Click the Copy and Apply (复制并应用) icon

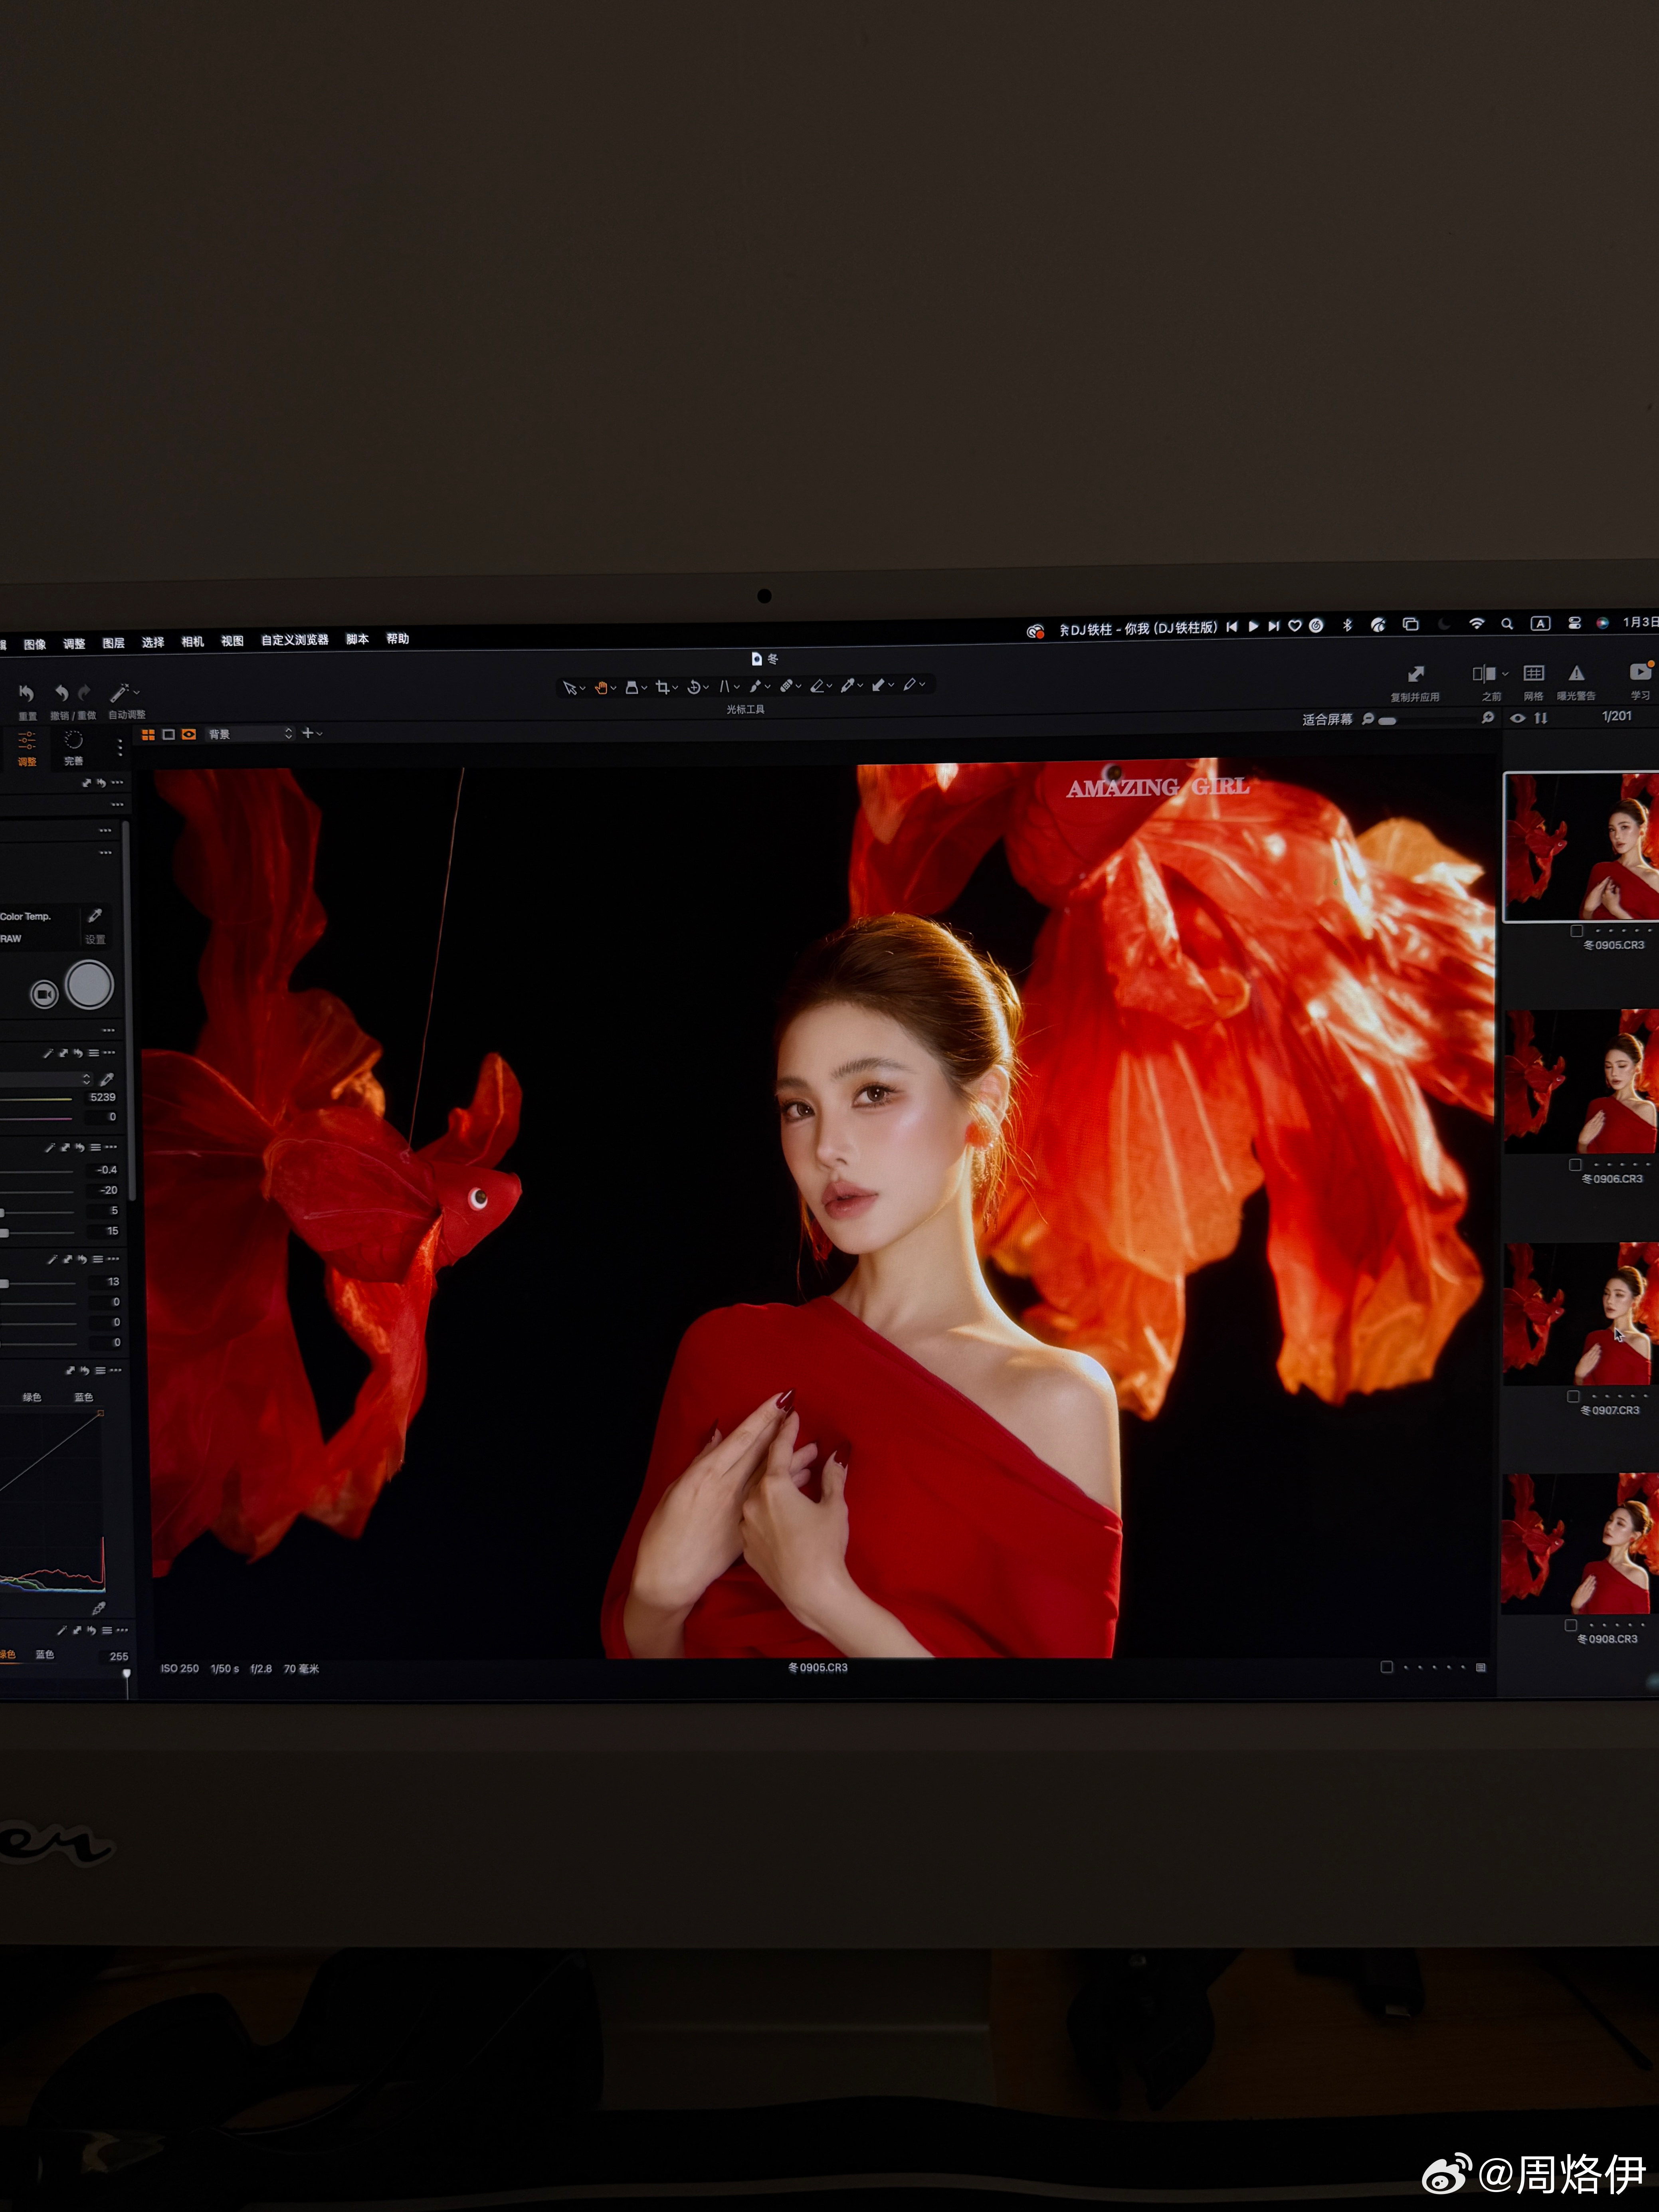pos(1415,675)
